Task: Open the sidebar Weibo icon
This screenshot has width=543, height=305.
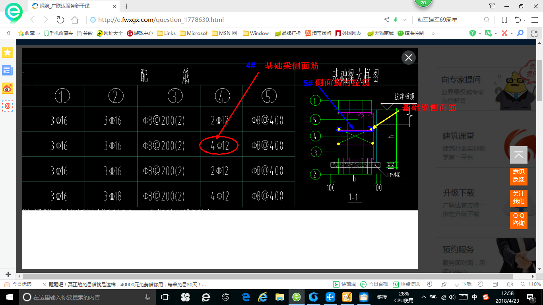Action: point(8,88)
